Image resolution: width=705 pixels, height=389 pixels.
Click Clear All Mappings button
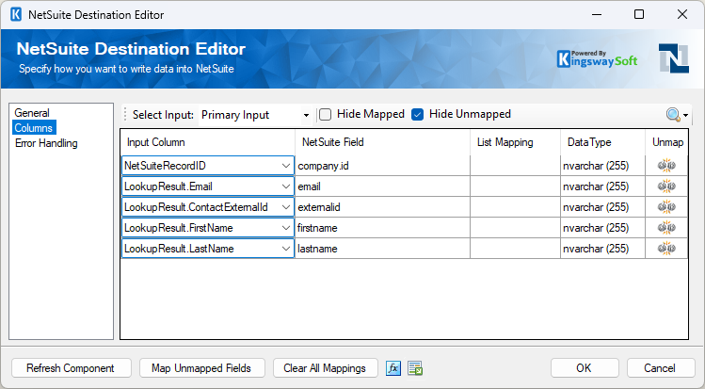pos(325,368)
